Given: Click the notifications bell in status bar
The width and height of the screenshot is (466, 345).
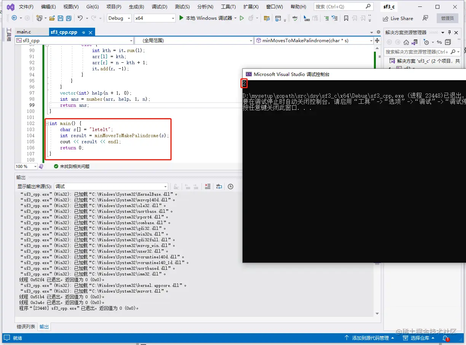Looking at the screenshot, I should (x=445, y=338).
